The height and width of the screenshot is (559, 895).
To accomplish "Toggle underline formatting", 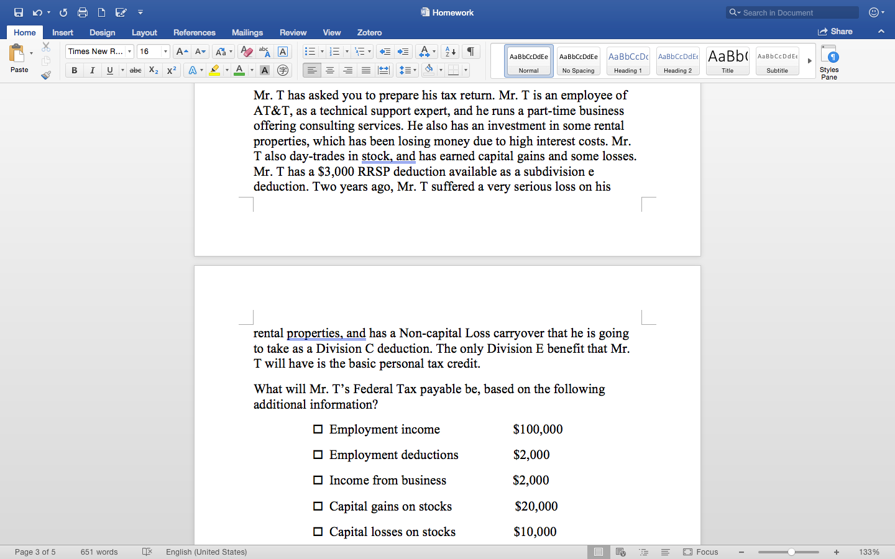I will pos(109,70).
